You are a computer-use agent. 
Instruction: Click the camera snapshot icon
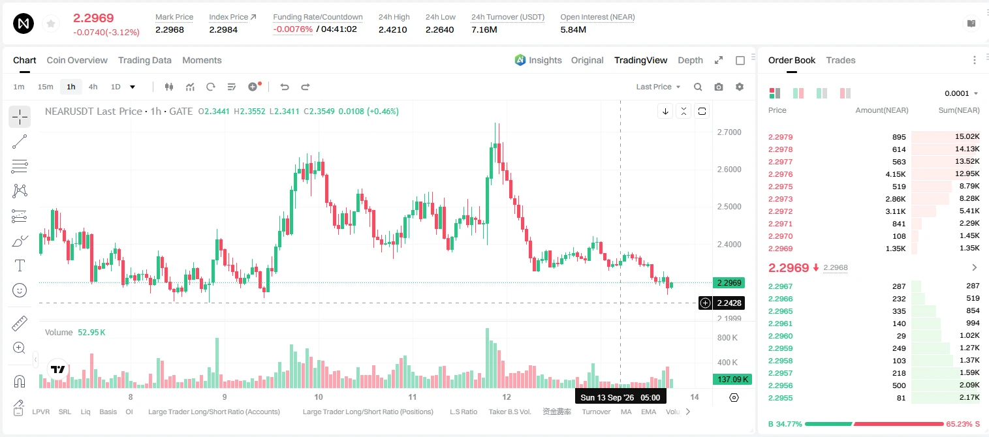pos(719,87)
